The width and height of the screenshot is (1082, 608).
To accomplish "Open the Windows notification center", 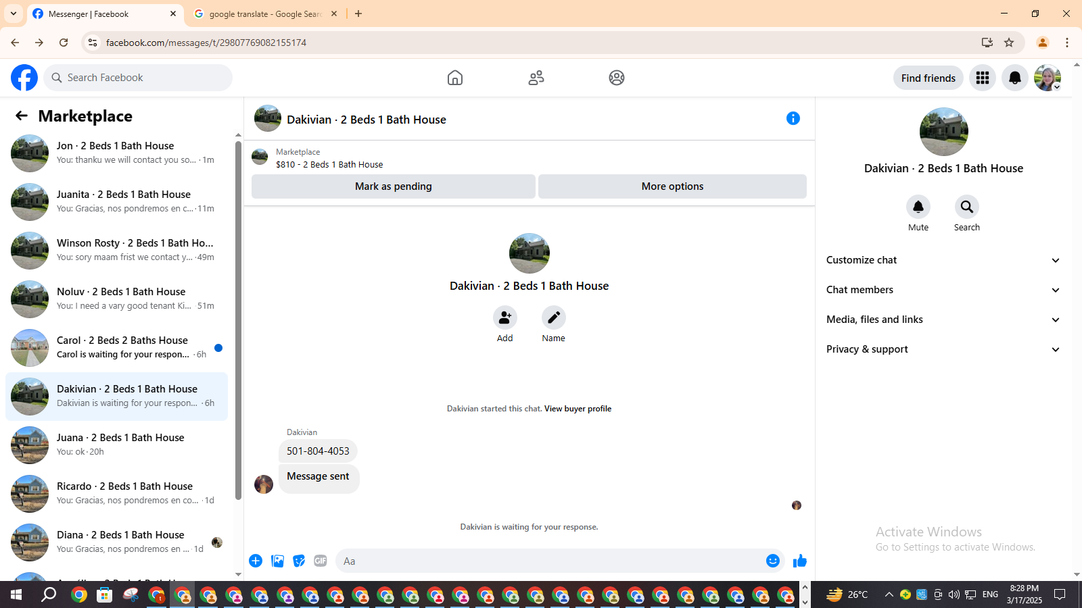I will (x=1060, y=594).
